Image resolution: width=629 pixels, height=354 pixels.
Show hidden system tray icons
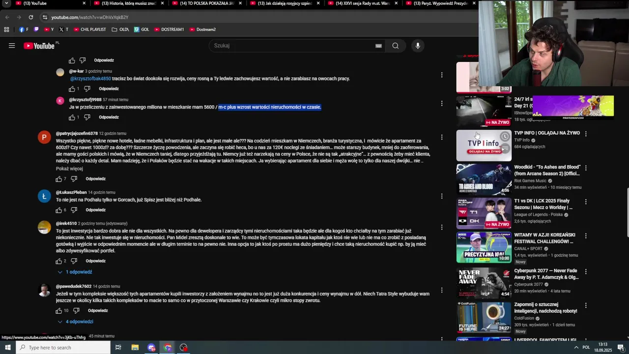[x=576, y=348]
